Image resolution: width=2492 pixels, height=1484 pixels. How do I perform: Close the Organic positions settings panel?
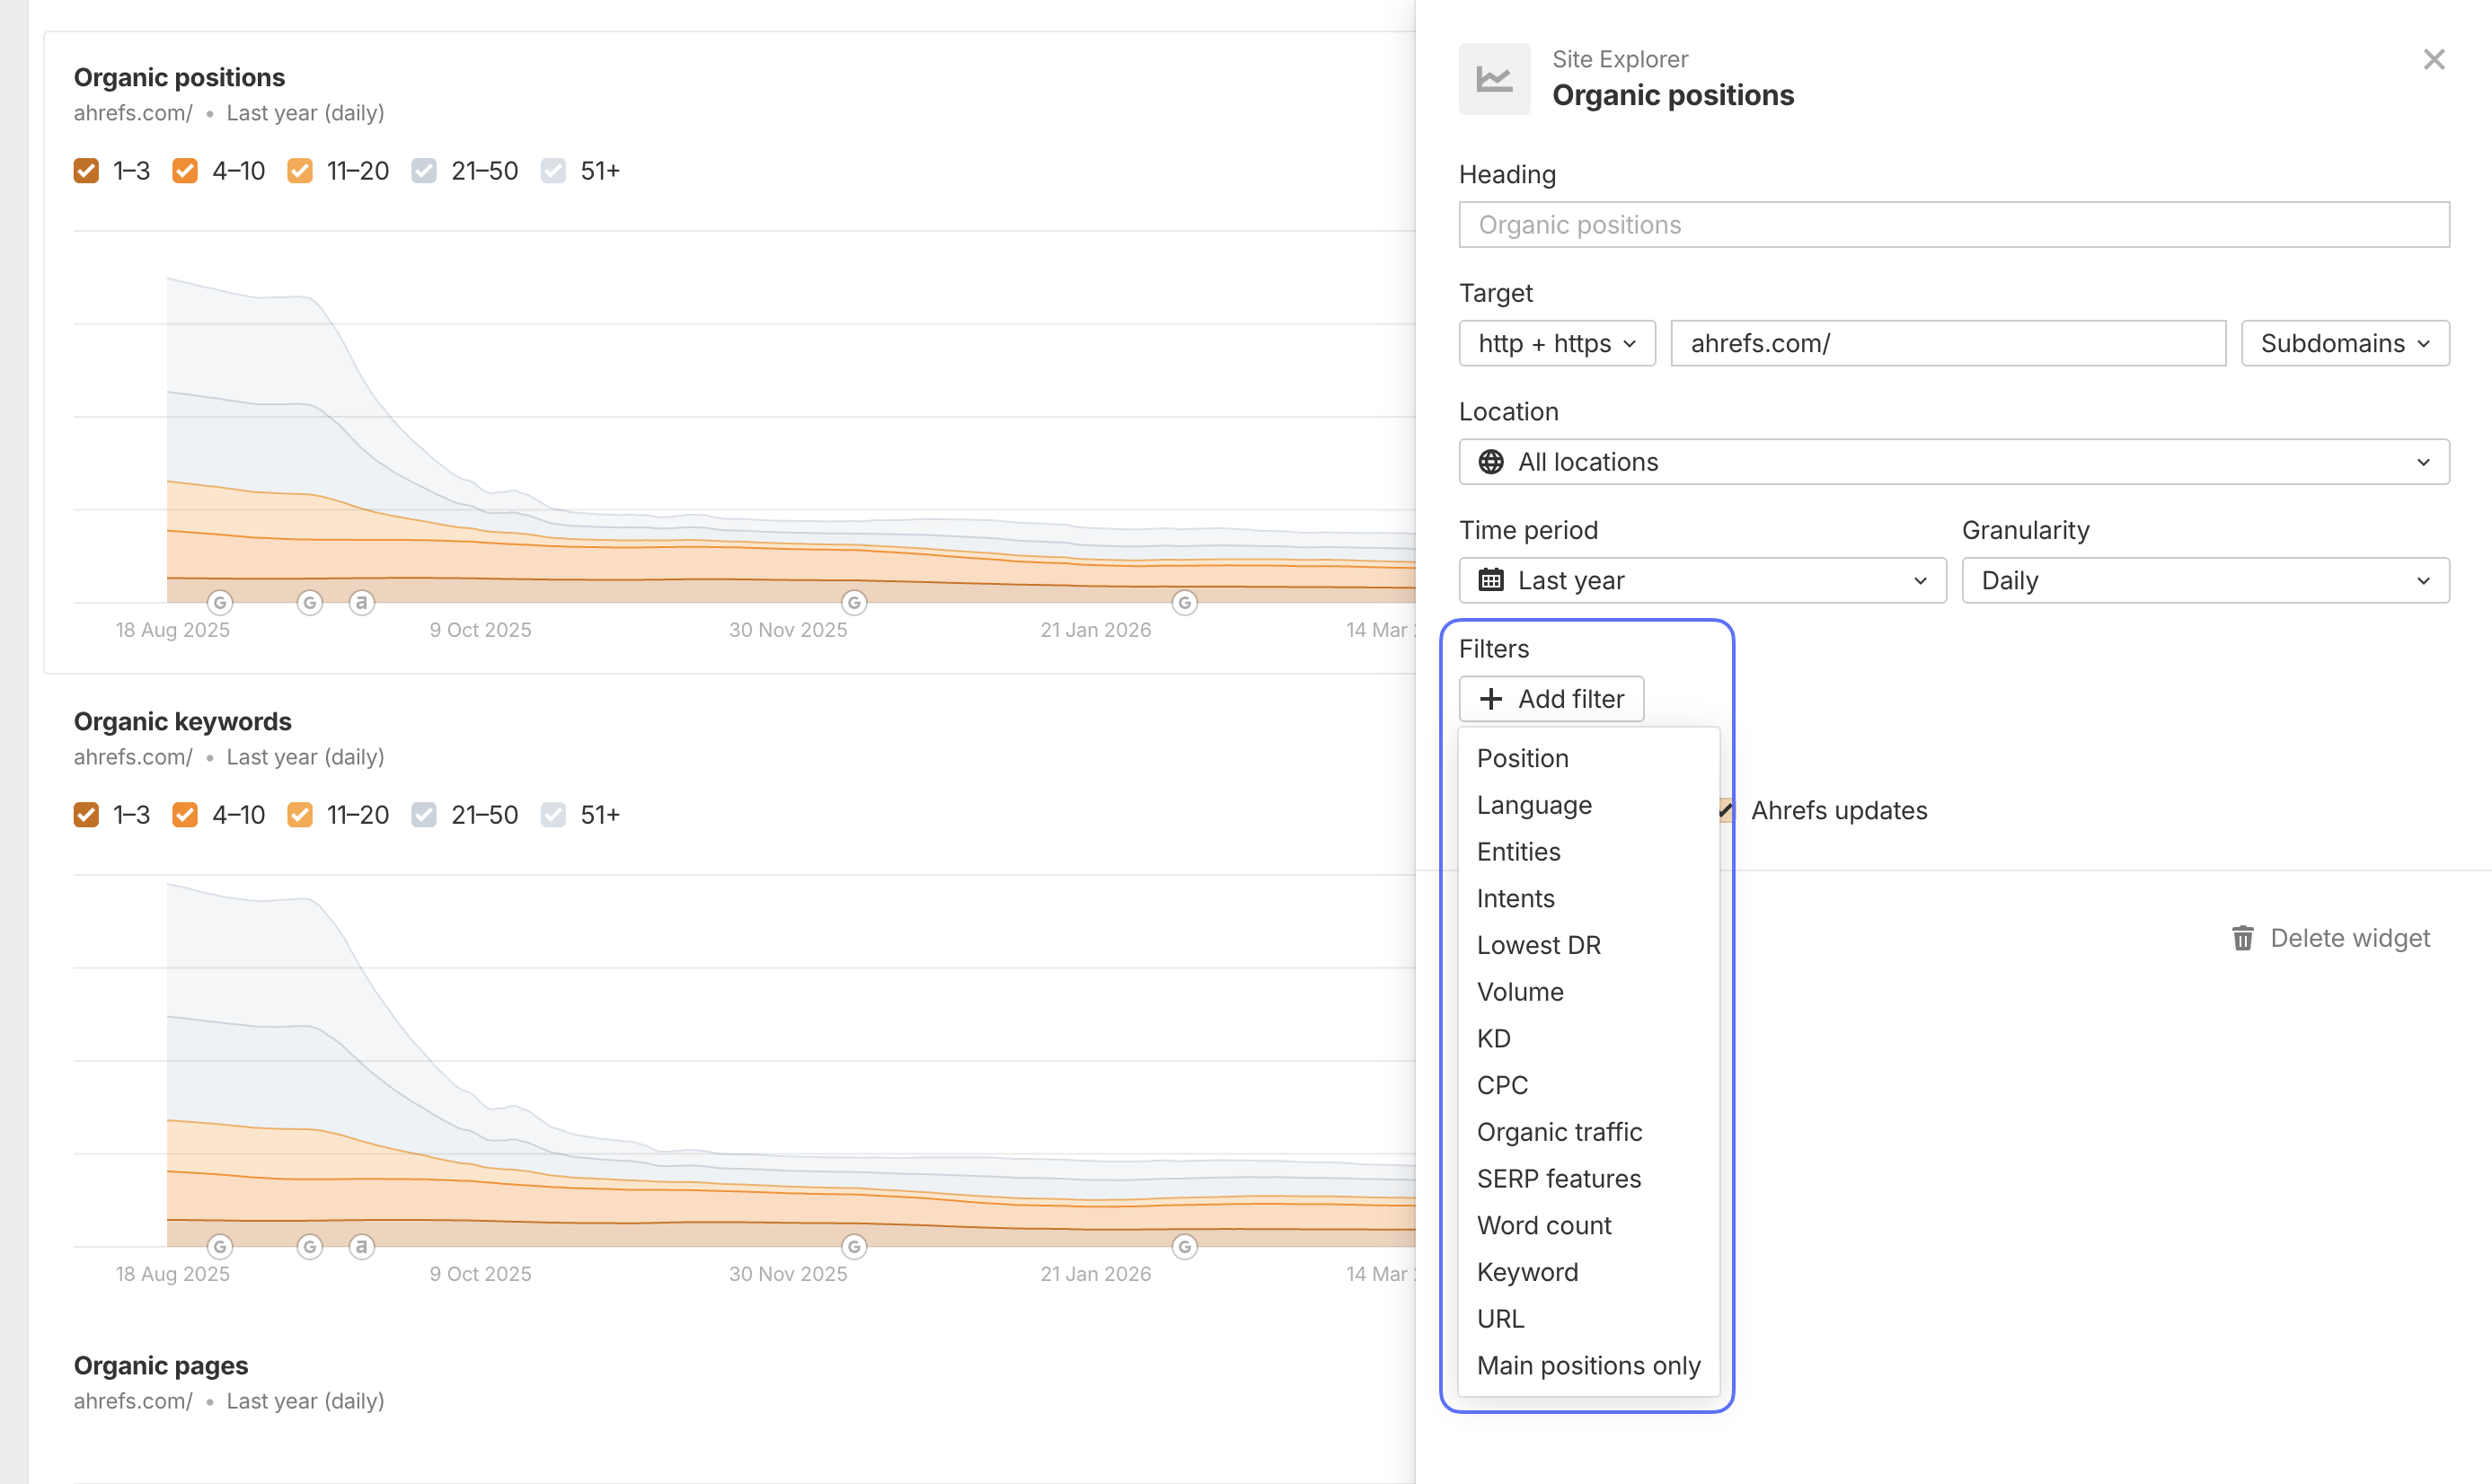(x=2434, y=60)
